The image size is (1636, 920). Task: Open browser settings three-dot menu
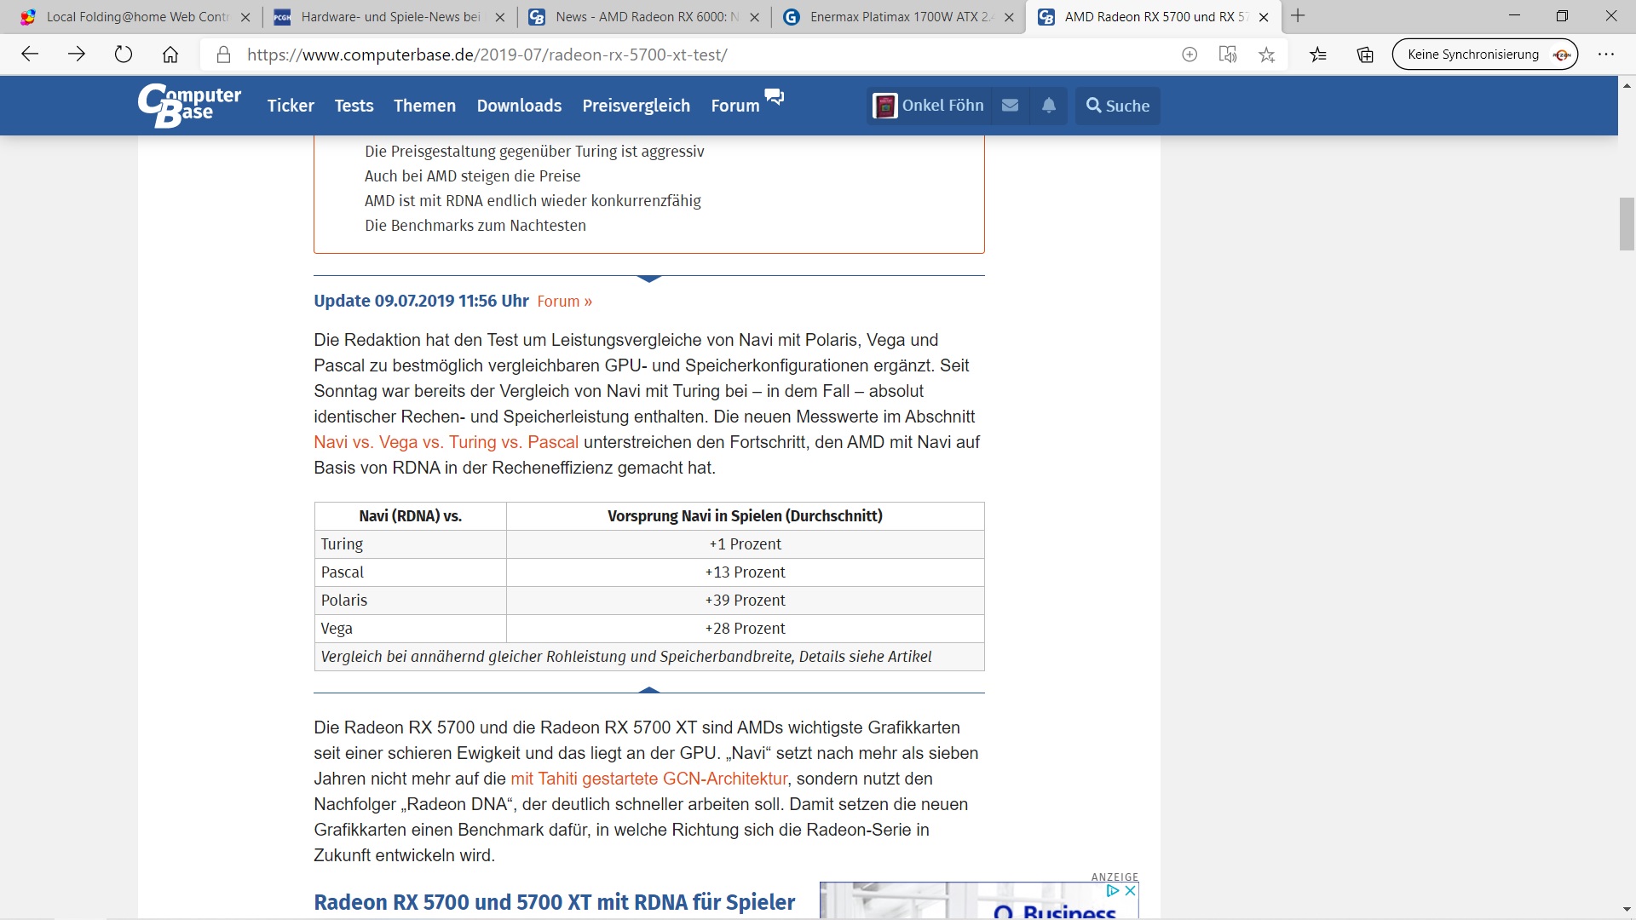tap(1606, 55)
